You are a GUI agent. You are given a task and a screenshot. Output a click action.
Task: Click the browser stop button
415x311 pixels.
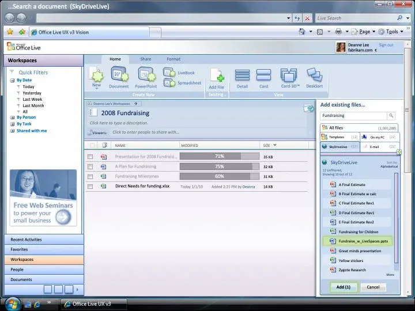tap(307, 18)
